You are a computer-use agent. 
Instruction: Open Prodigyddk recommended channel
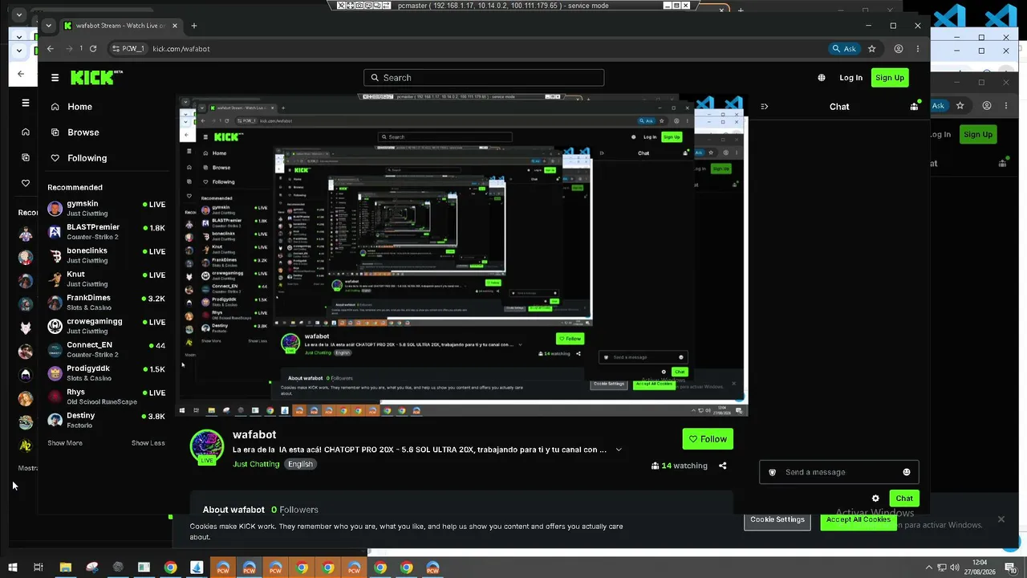point(107,373)
